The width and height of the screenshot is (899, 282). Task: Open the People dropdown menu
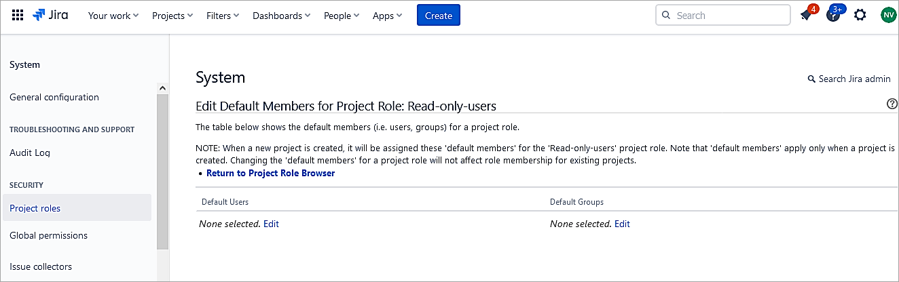[x=342, y=16]
